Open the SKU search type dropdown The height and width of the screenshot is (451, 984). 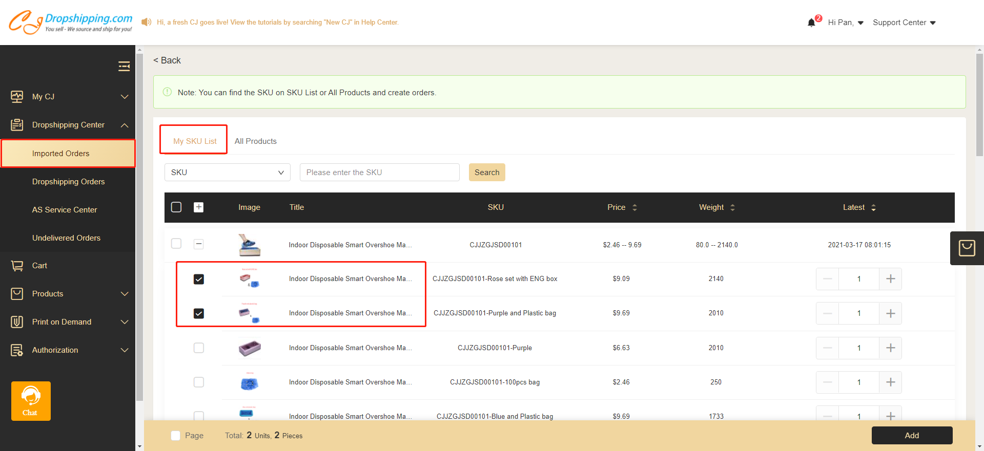point(227,173)
